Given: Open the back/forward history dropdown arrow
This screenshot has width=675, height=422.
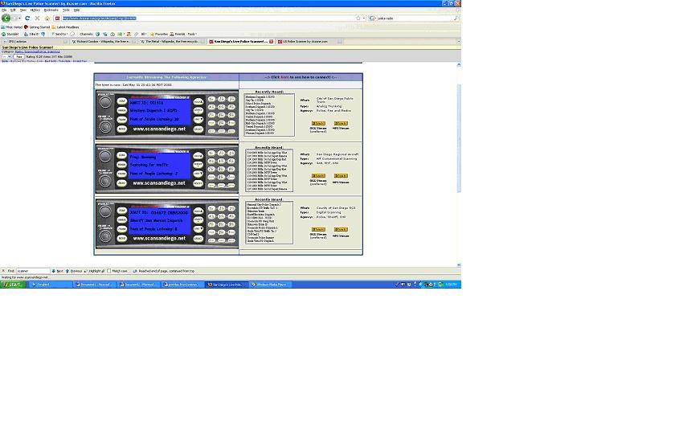Looking at the screenshot, I should [x=19, y=18].
